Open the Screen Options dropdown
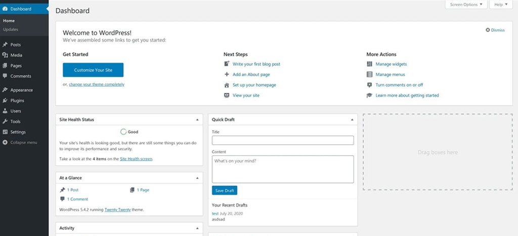Image resolution: width=518 pixels, height=236 pixels. coord(466,5)
